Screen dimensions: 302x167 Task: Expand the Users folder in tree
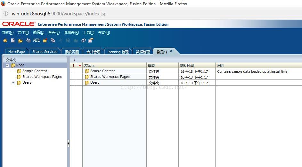pyautogui.click(x=13, y=83)
